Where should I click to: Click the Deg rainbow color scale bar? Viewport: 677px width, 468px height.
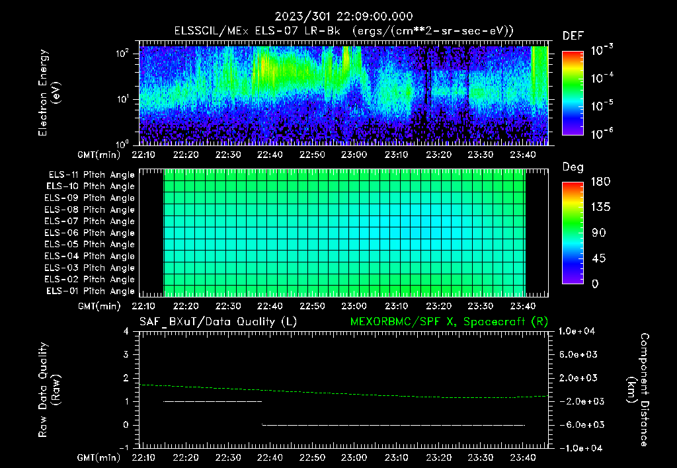(573, 233)
